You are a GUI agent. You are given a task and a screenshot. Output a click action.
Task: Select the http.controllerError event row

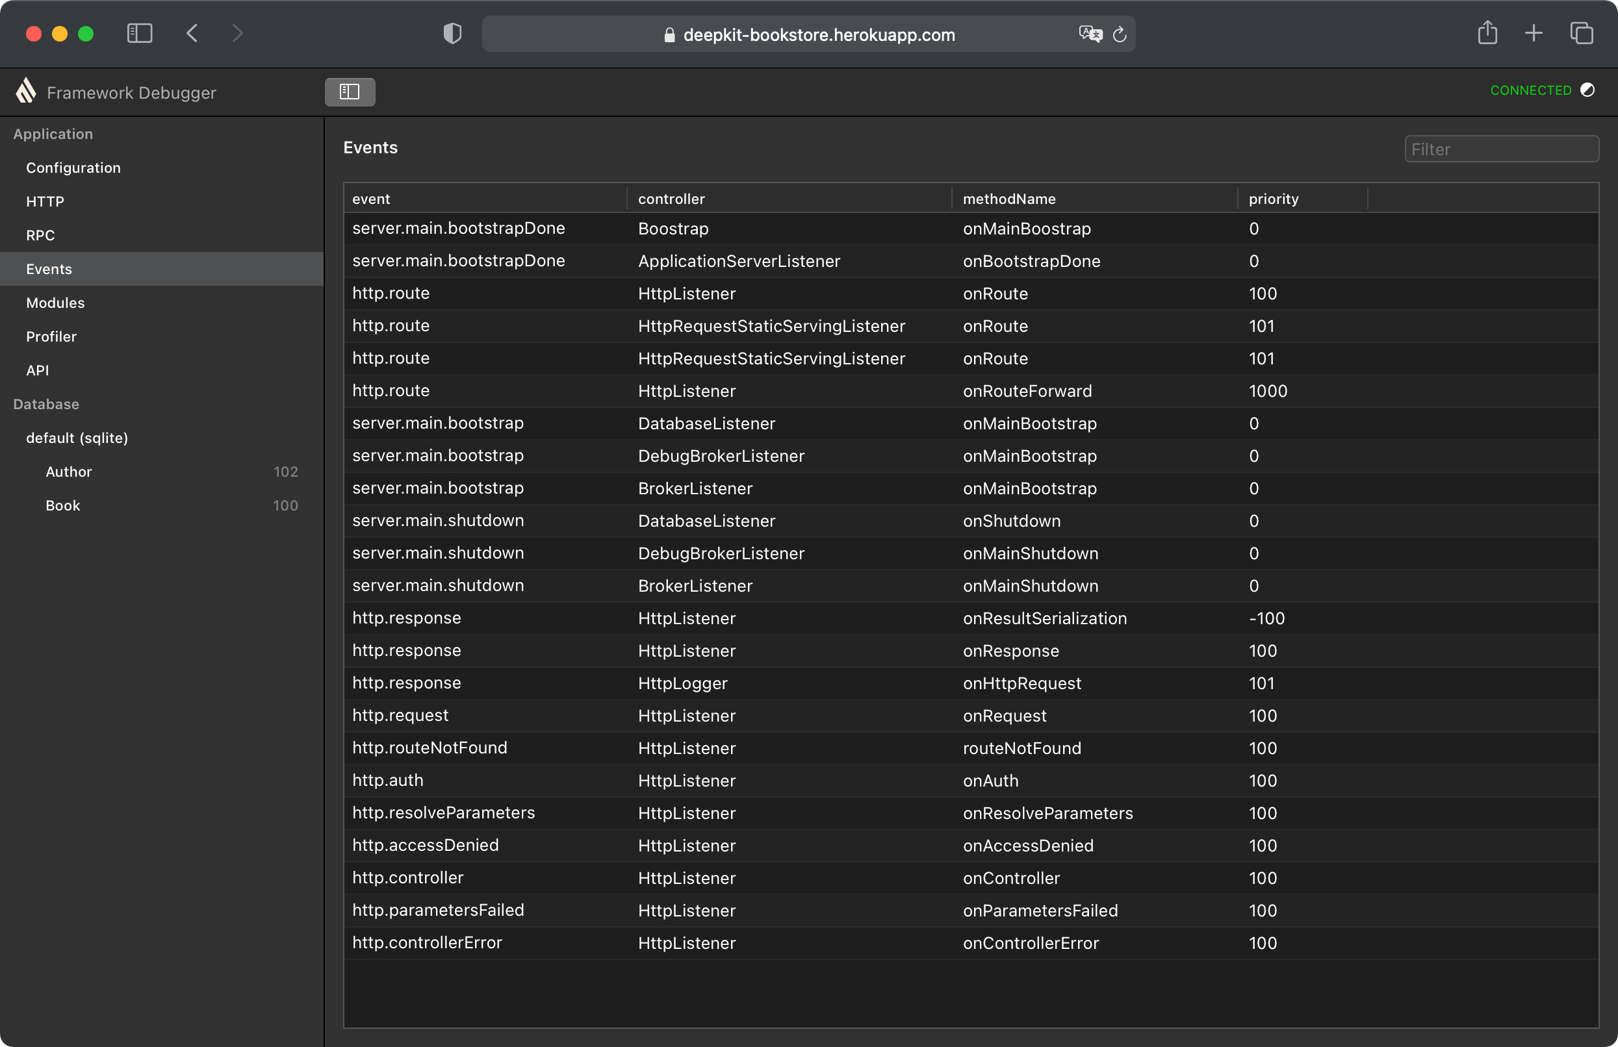click(x=427, y=942)
